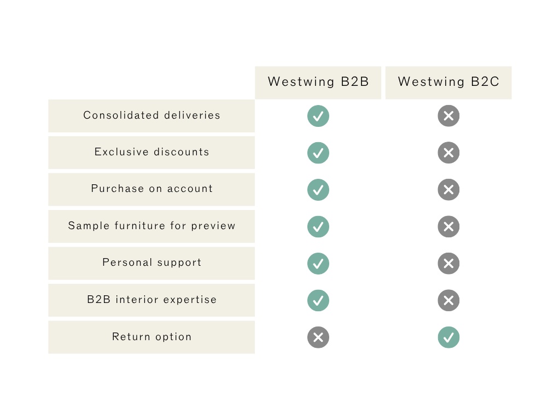Click the B2B checkmark for Exclusive discounts
Screen dimensions: 560x420
(318, 153)
